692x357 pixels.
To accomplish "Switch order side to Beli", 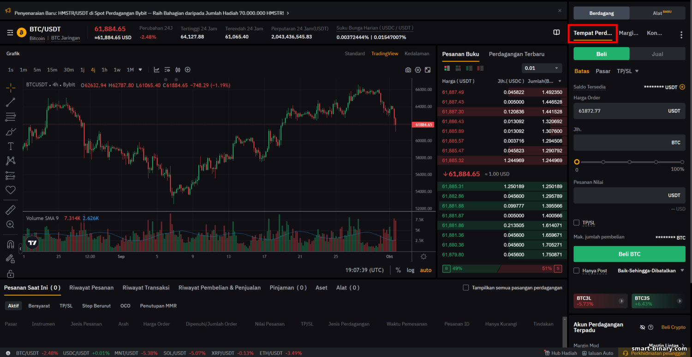I will coord(602,54).
